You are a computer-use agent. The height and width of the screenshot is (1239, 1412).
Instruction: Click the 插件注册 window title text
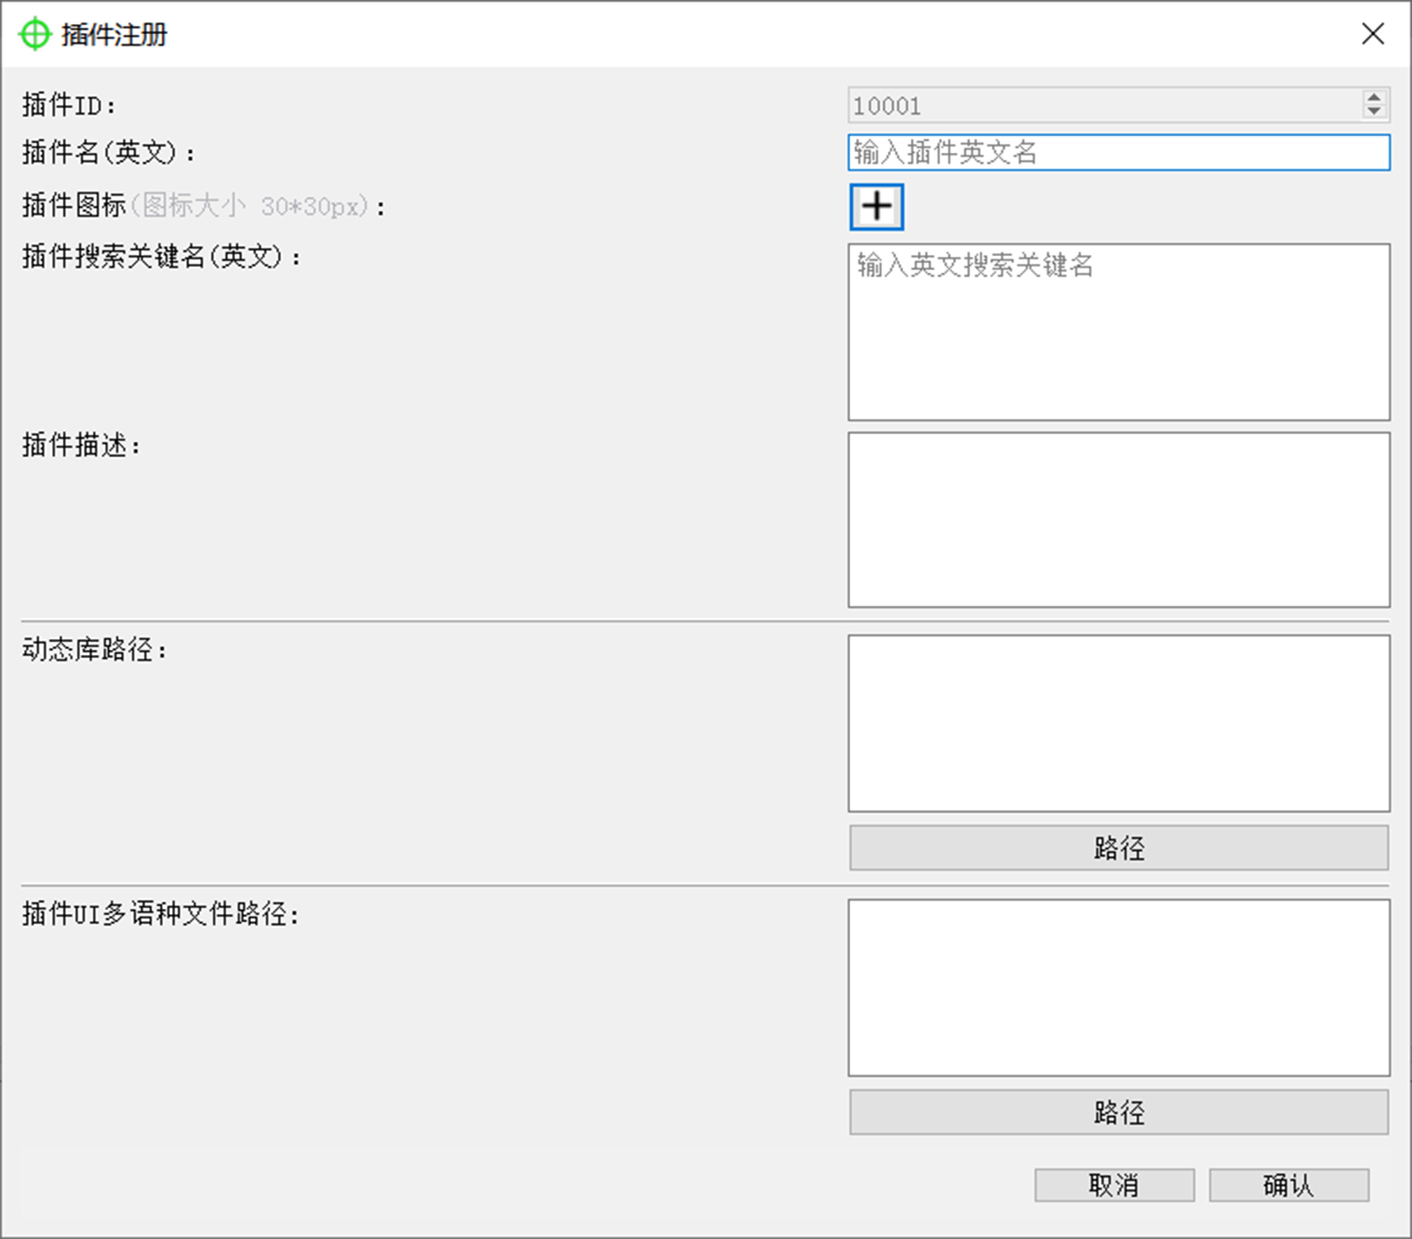pyautogui.click(x=114, y=35)
